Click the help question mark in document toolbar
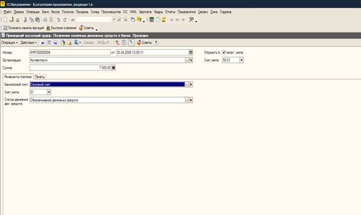 (156, 43)
